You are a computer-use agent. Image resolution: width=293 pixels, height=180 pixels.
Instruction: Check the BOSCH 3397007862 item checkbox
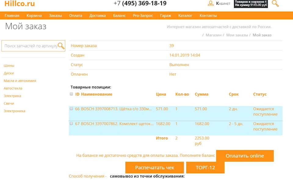pos(71,124)
